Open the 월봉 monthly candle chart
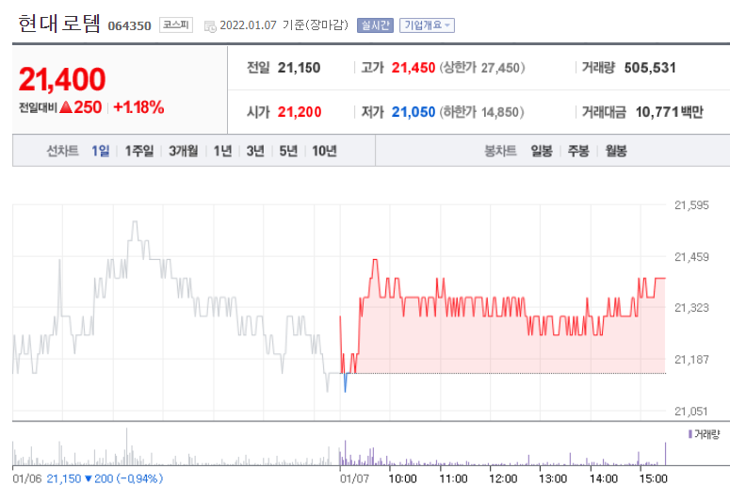Image resolution: width=730 pixels, height=501 pixels. (616, 151)
